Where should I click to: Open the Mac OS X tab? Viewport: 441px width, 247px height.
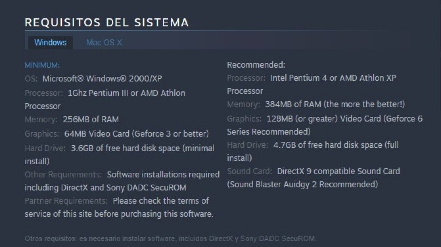tap(104, 43)
